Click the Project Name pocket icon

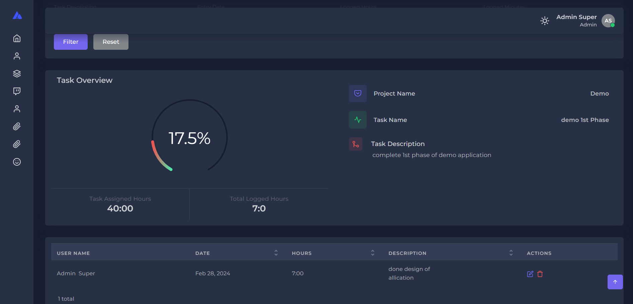coord(358,94)
